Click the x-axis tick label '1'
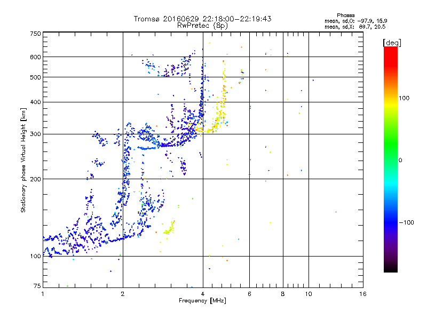 (43, 294)
